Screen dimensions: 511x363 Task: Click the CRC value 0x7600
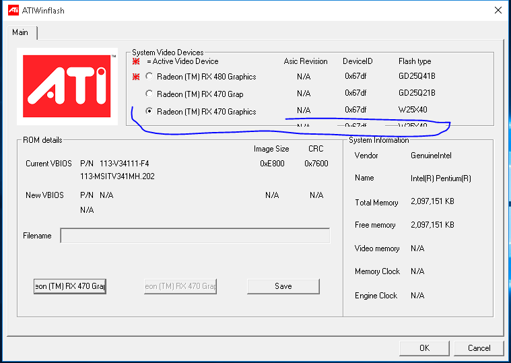[x=316, y=164]
